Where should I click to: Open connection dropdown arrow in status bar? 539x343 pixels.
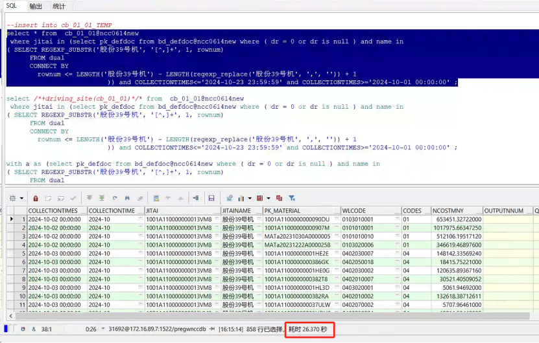click(103, 329)
